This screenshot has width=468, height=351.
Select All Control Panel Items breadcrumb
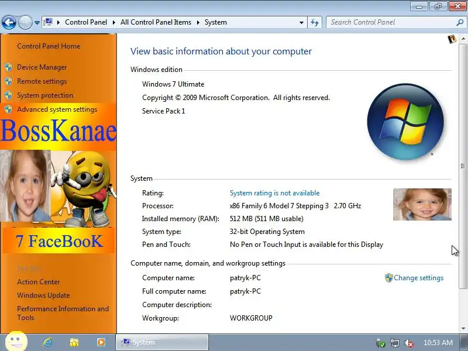[x=156, y=22]
